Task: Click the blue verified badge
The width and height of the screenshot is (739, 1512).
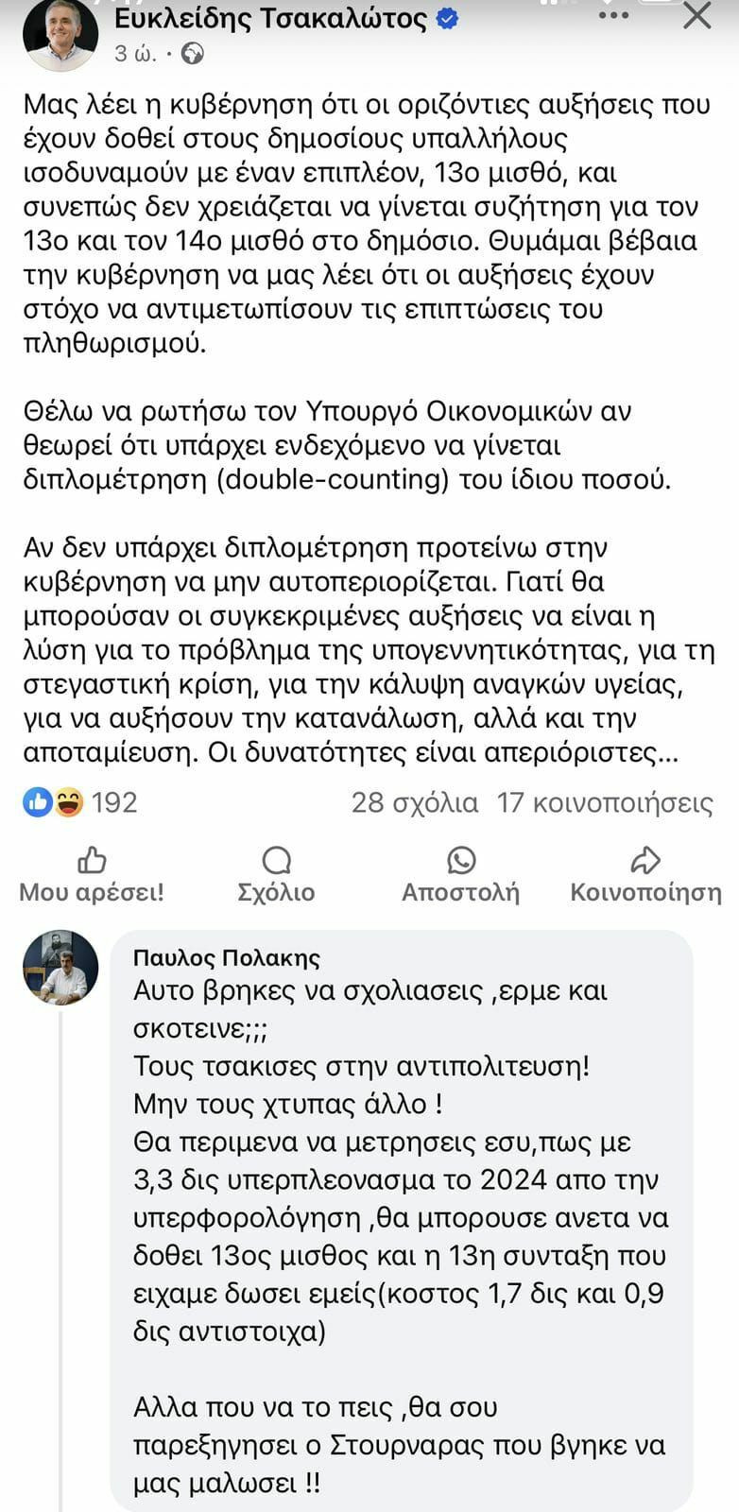Action: point(447,18)
